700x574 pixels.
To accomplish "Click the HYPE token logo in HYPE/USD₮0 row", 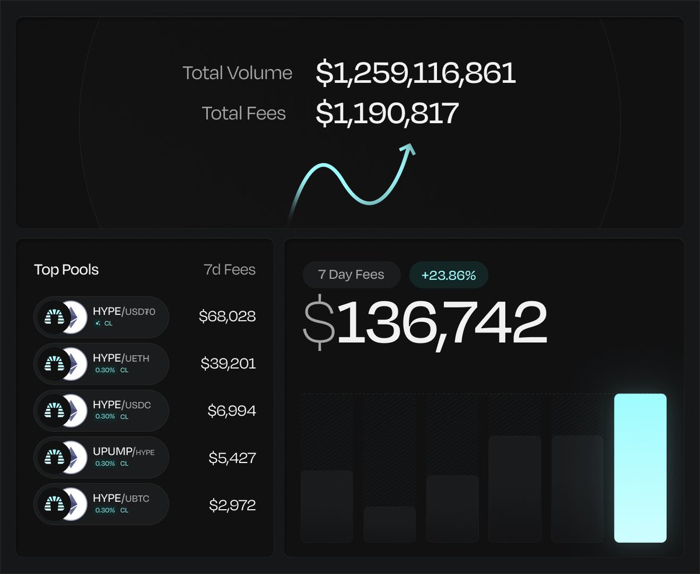I will pos(54,317).
